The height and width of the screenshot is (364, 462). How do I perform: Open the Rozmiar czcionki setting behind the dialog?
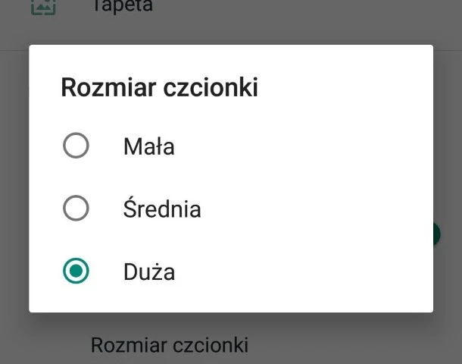click(x=169, y=346)
